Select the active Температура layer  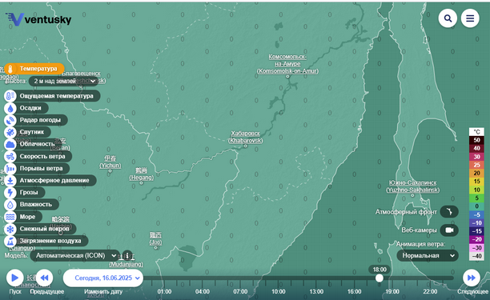click(34, 69)
